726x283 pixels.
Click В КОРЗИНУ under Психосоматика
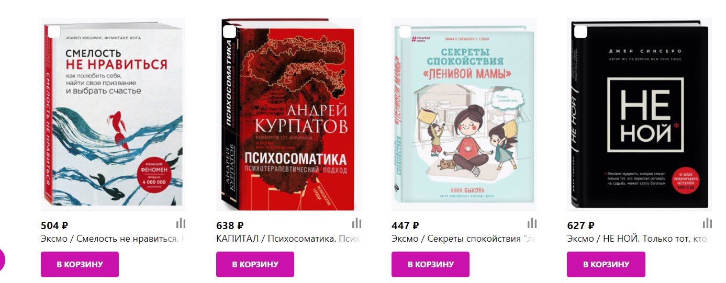[255, 264]
